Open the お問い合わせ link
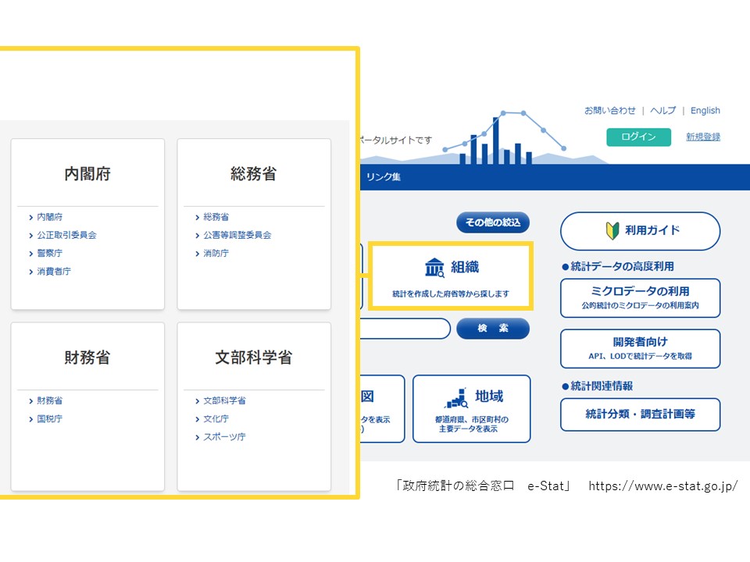The image size is (750, 562). [x=610, y=110]
